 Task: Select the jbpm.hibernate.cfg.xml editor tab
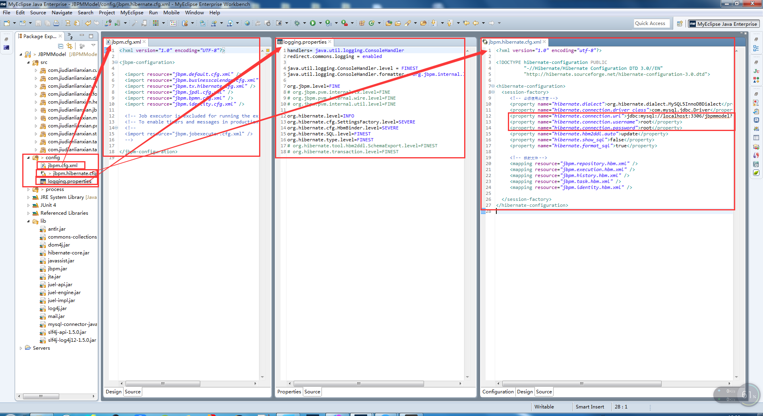click(515, 42)
